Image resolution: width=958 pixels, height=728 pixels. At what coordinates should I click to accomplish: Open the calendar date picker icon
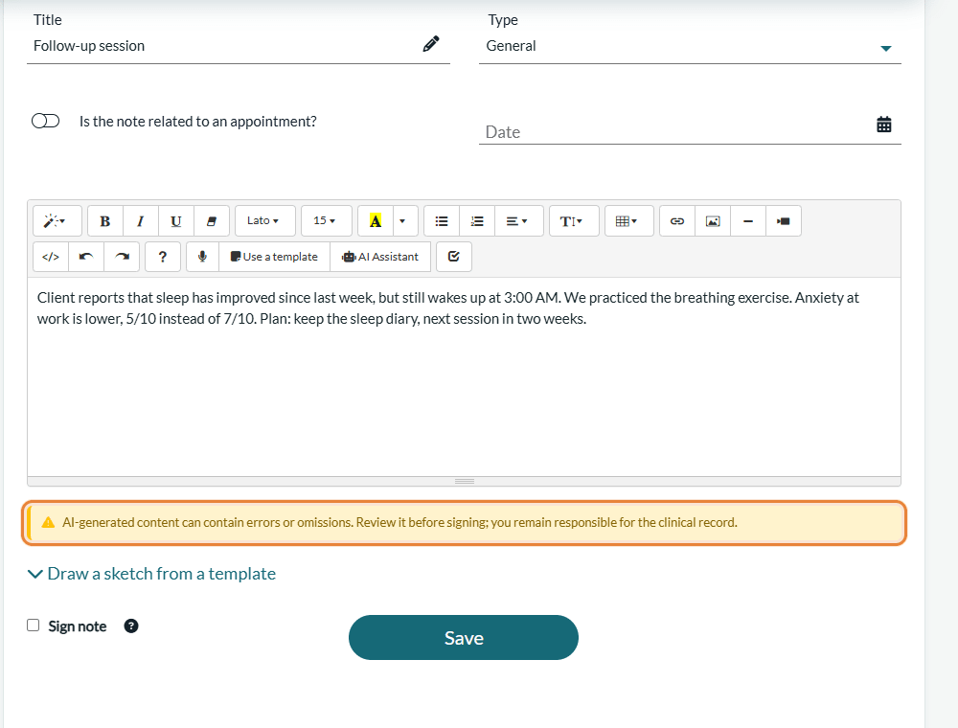[x=883, y=125]
